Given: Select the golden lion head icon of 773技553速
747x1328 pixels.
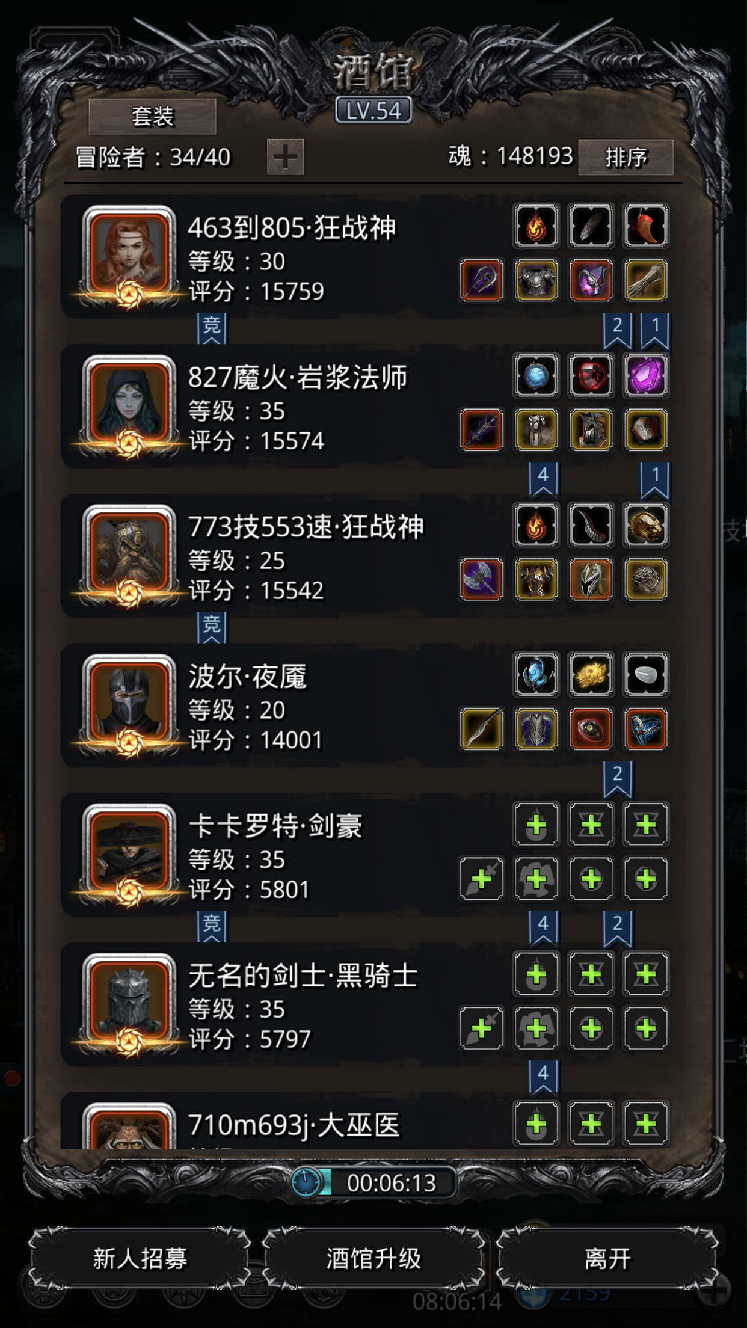Looking at the screenshot, I should click(x=645, y=526).
